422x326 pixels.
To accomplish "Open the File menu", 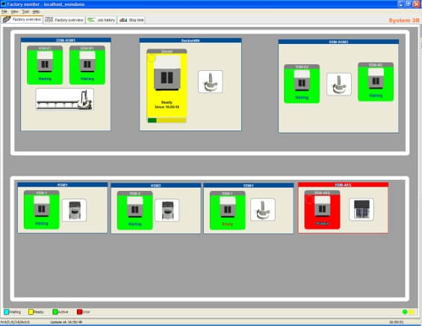I will [4, 12].
